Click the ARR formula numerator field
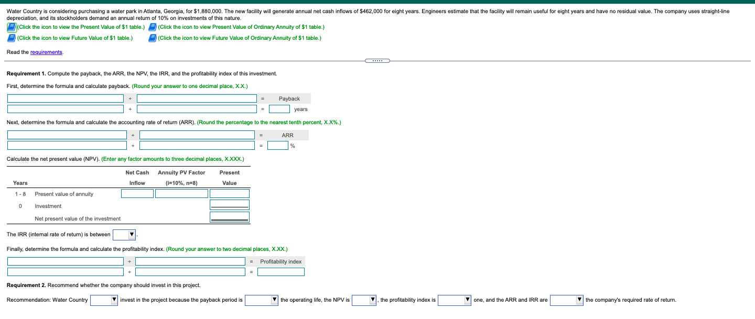This screenshot has height=319, width=755. pyautogui.click(x=67, y=135)
